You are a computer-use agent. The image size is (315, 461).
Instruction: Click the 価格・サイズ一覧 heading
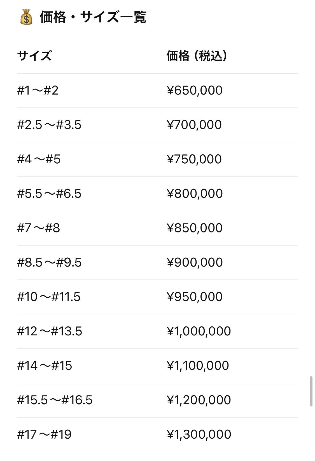point(93,17)
